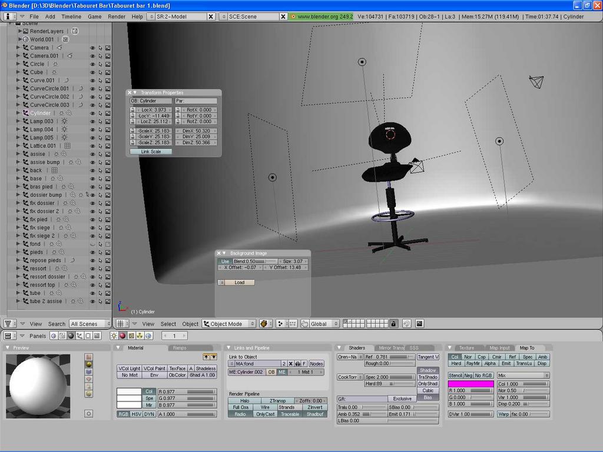Click the auto-name car icon beside MA:fond

pyautogui.click(x=297, y=364)
